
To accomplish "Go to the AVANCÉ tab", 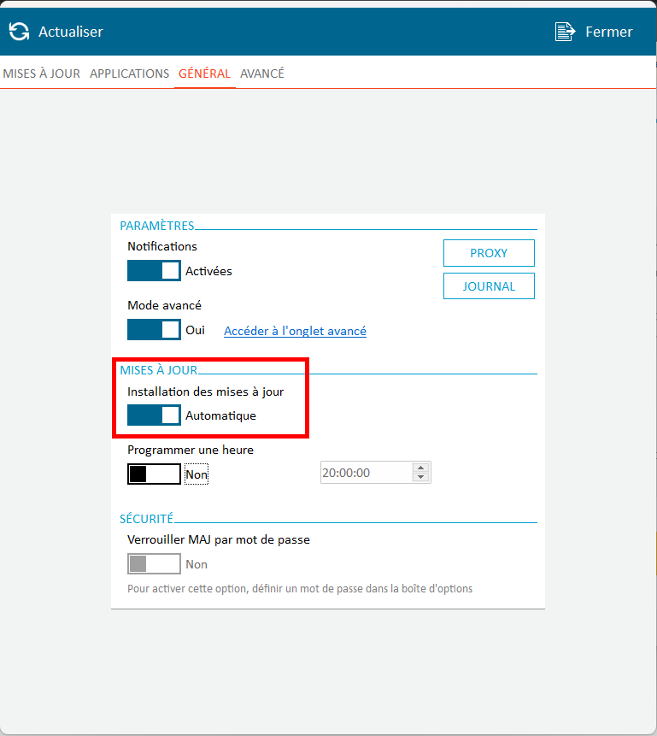I will click(262, 74).
